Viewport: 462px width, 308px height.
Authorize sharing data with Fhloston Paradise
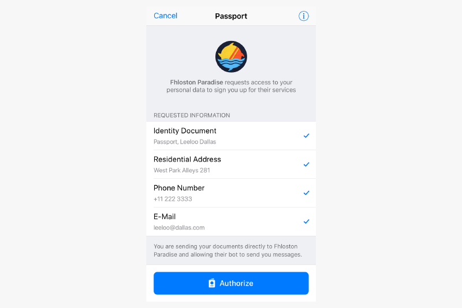231,283
